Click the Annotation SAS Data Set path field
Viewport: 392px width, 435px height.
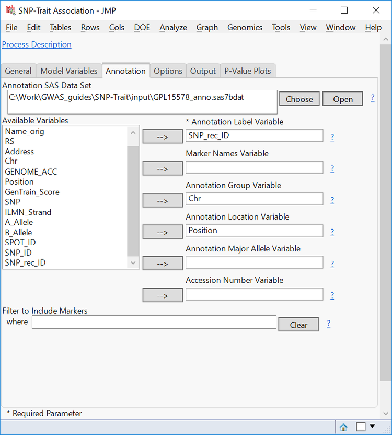point(142,102)
